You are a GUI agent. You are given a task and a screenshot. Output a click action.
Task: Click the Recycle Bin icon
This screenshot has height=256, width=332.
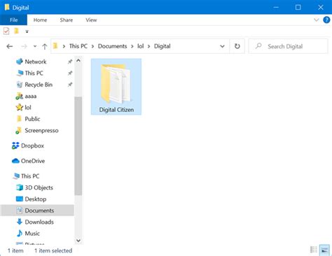[20, 85]
